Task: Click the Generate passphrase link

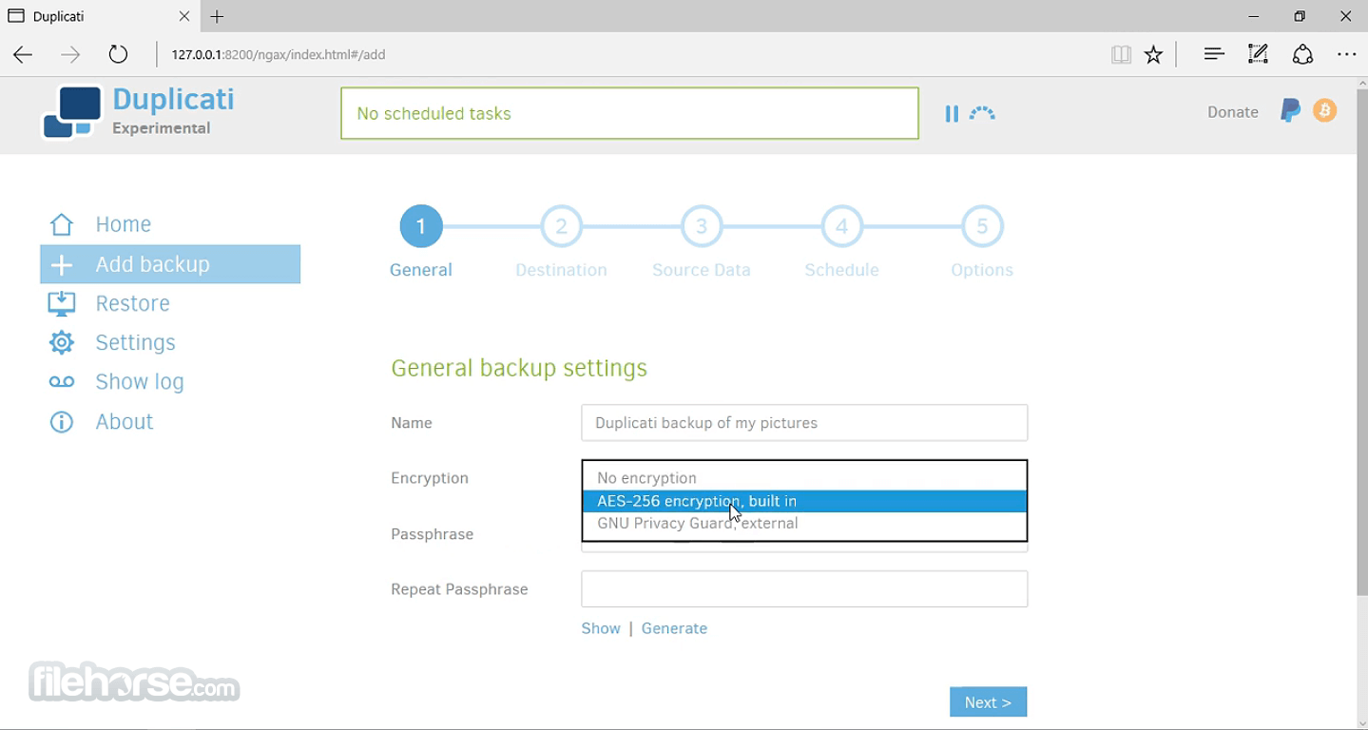Action: click(x=674, y=628)
